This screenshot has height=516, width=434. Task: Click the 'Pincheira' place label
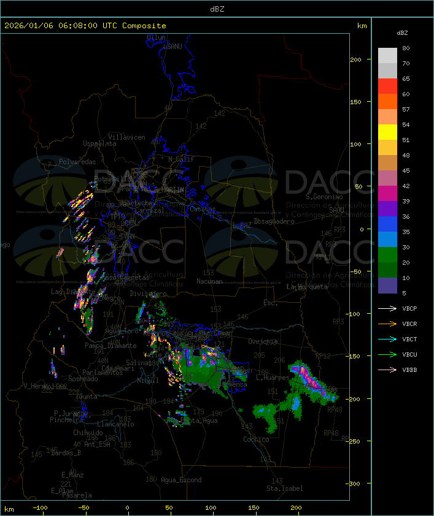(66, 420)
